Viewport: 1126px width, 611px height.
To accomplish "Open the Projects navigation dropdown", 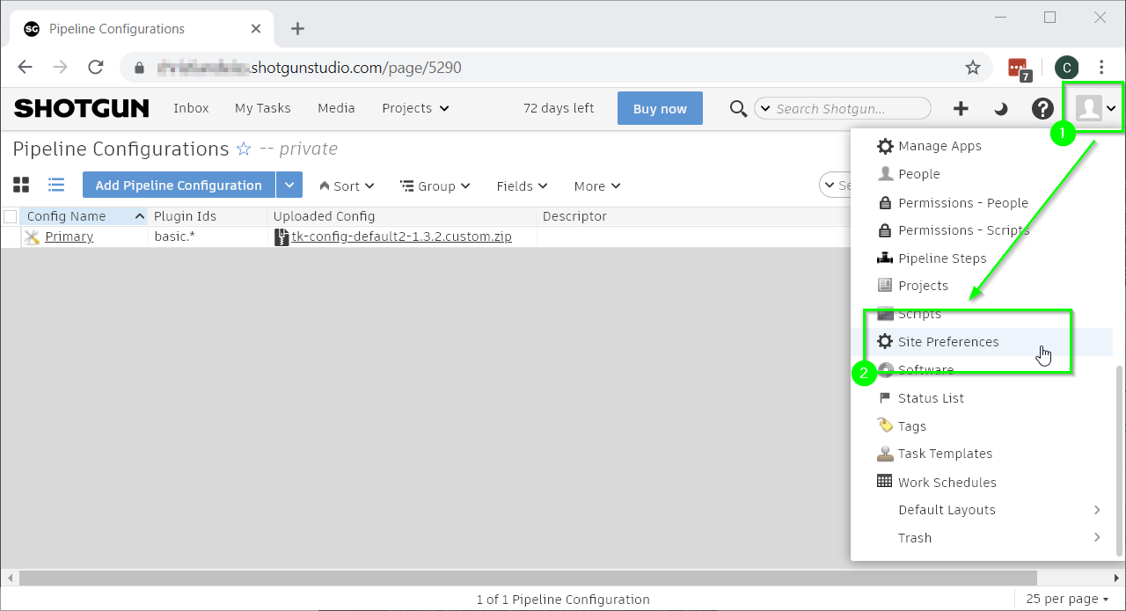I will coord(415,108).
